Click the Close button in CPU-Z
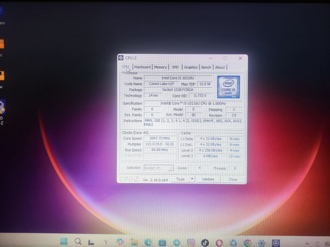This screenshot has height=247, width=330. pos(233,180)
